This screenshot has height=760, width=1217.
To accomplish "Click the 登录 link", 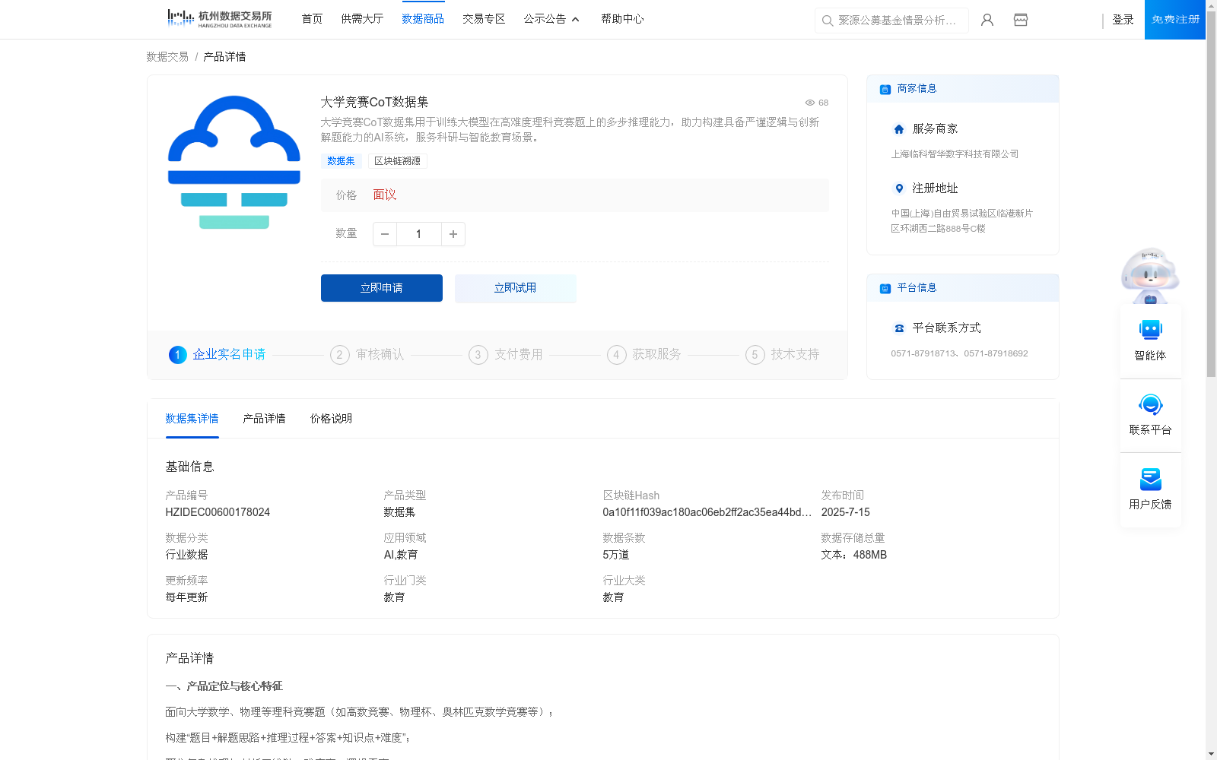I will pos(1123,20).
